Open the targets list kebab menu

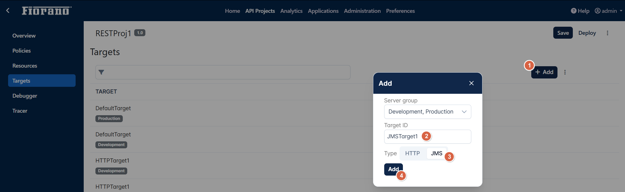(565, 72)
